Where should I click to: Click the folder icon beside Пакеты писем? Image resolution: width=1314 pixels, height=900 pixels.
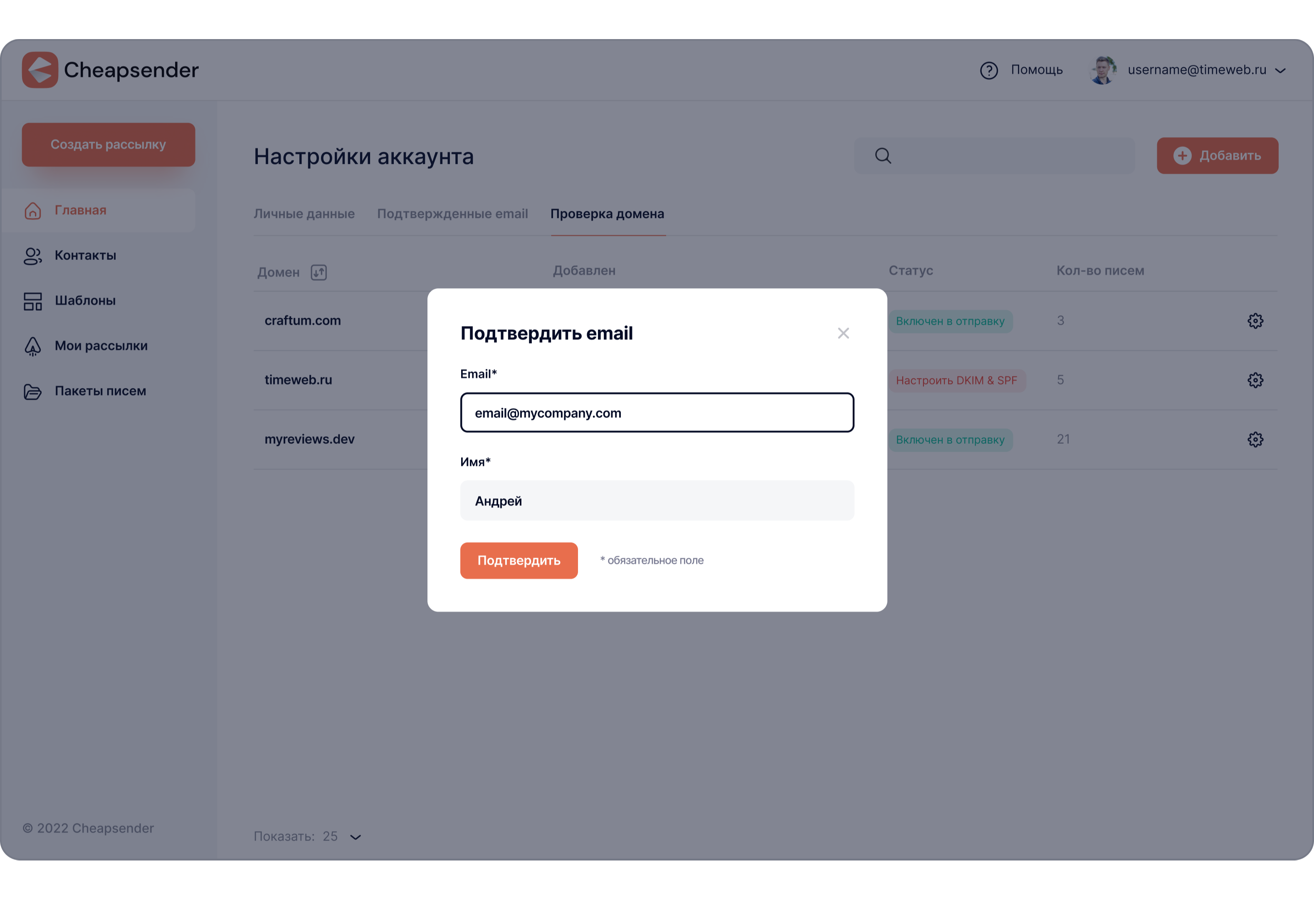[x=33, y=392]
